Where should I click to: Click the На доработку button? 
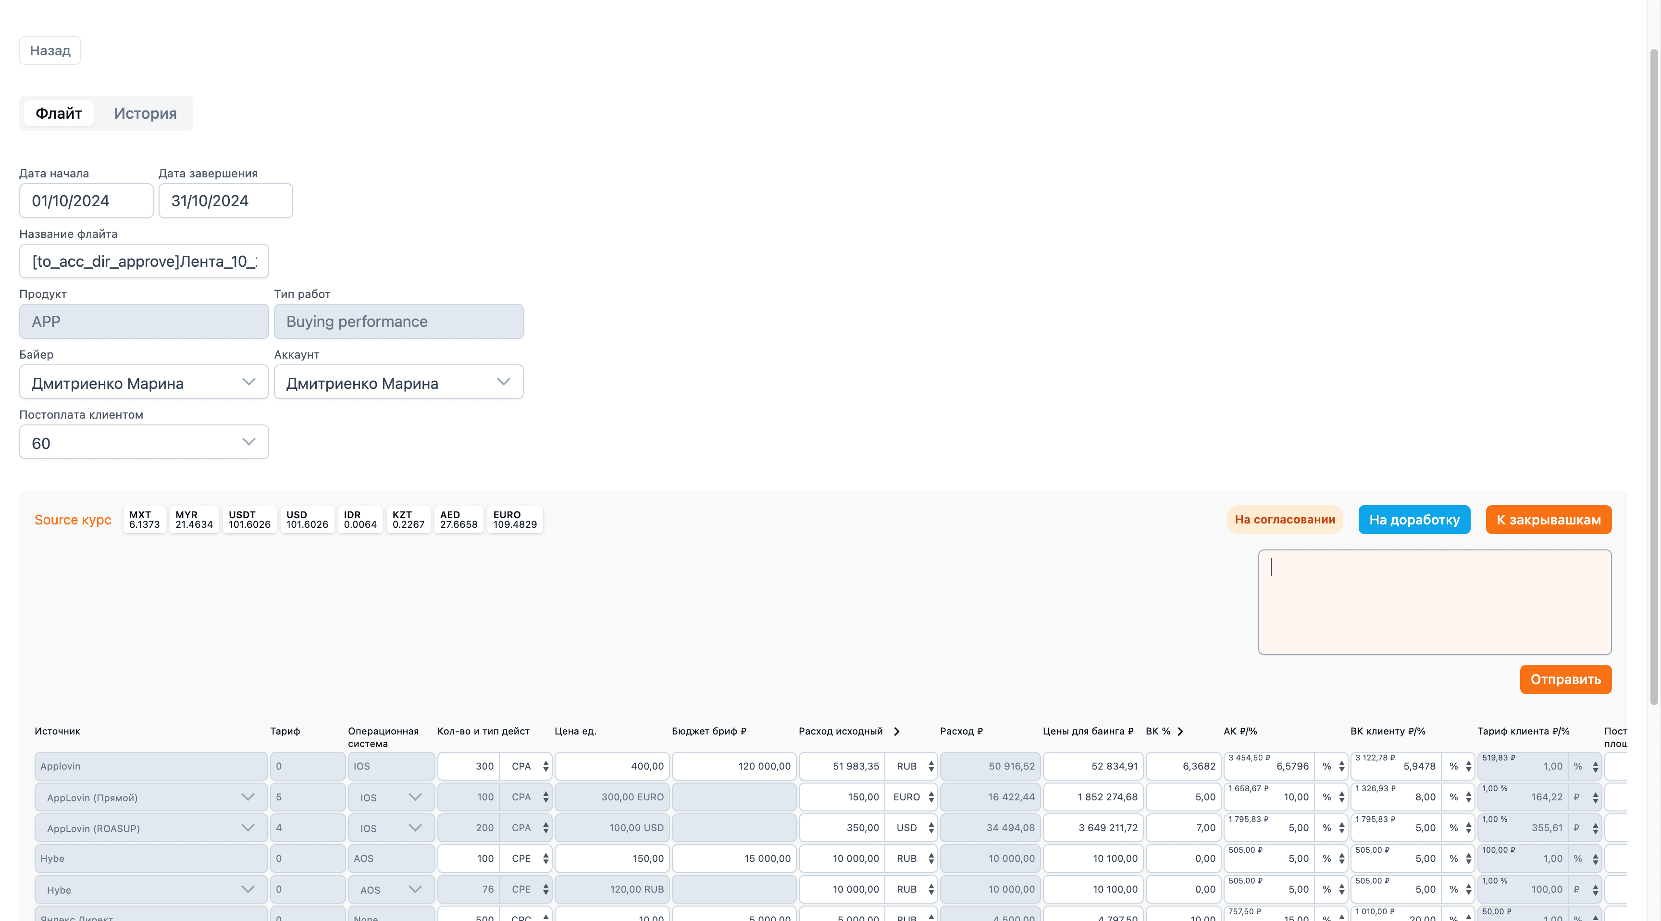point(1414,520)
